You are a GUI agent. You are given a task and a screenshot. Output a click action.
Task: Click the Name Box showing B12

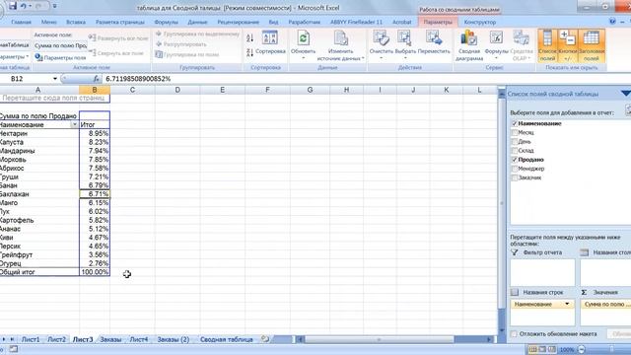(x=27, y=79)
